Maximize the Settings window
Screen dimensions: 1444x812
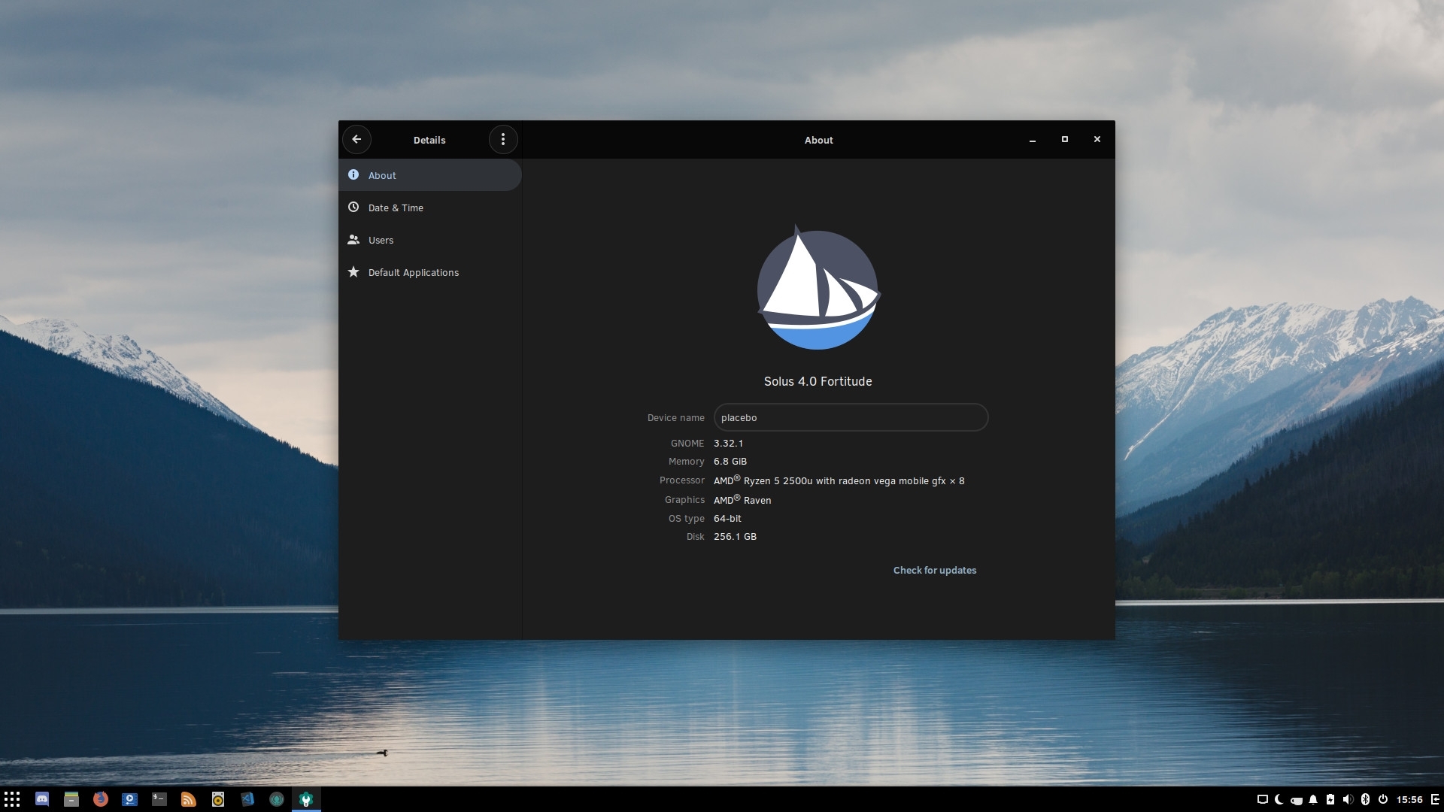coord(1065,139)
